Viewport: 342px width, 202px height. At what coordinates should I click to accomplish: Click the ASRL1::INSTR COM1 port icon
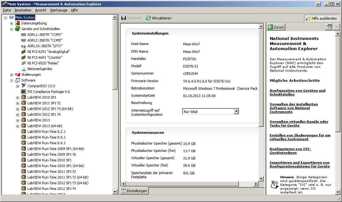pyautogui.click(x=24, y=35)
